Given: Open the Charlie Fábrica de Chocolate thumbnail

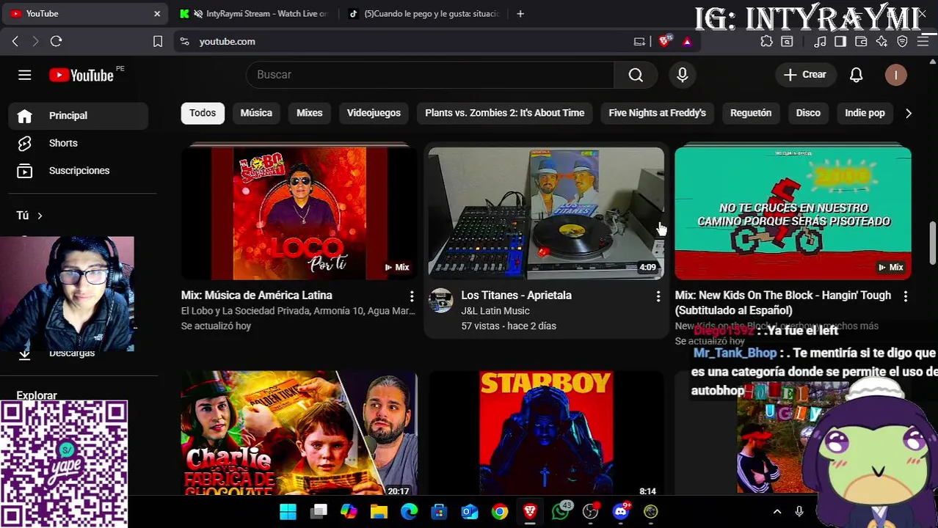Looking at the screenshot, I should coord(299,433).
